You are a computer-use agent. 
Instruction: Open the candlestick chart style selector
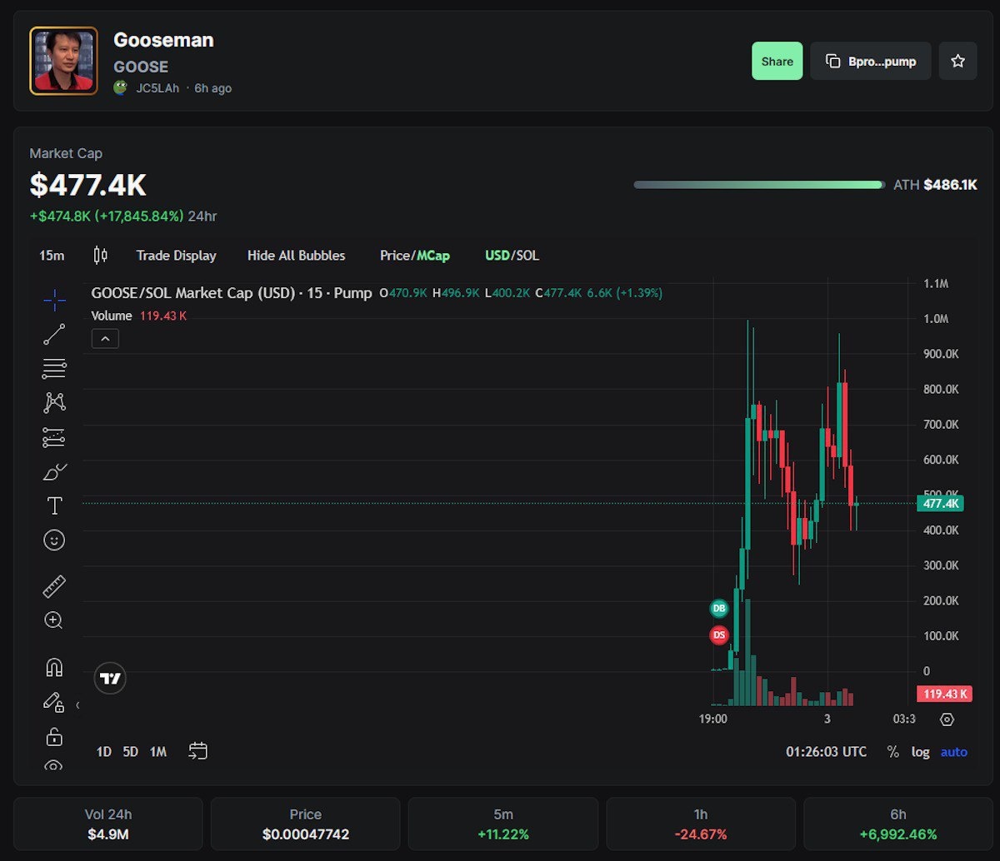pyautogui.click(x=101, y=255)
